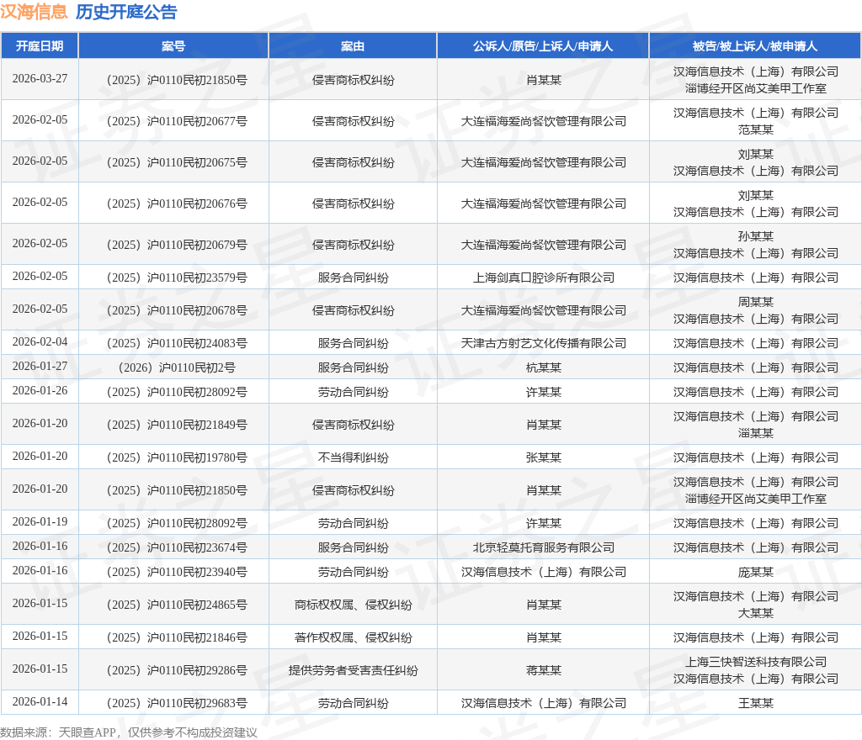Select the 案号 column header
The height and width of the screenshot is (740, 862).
coord(173,46)
